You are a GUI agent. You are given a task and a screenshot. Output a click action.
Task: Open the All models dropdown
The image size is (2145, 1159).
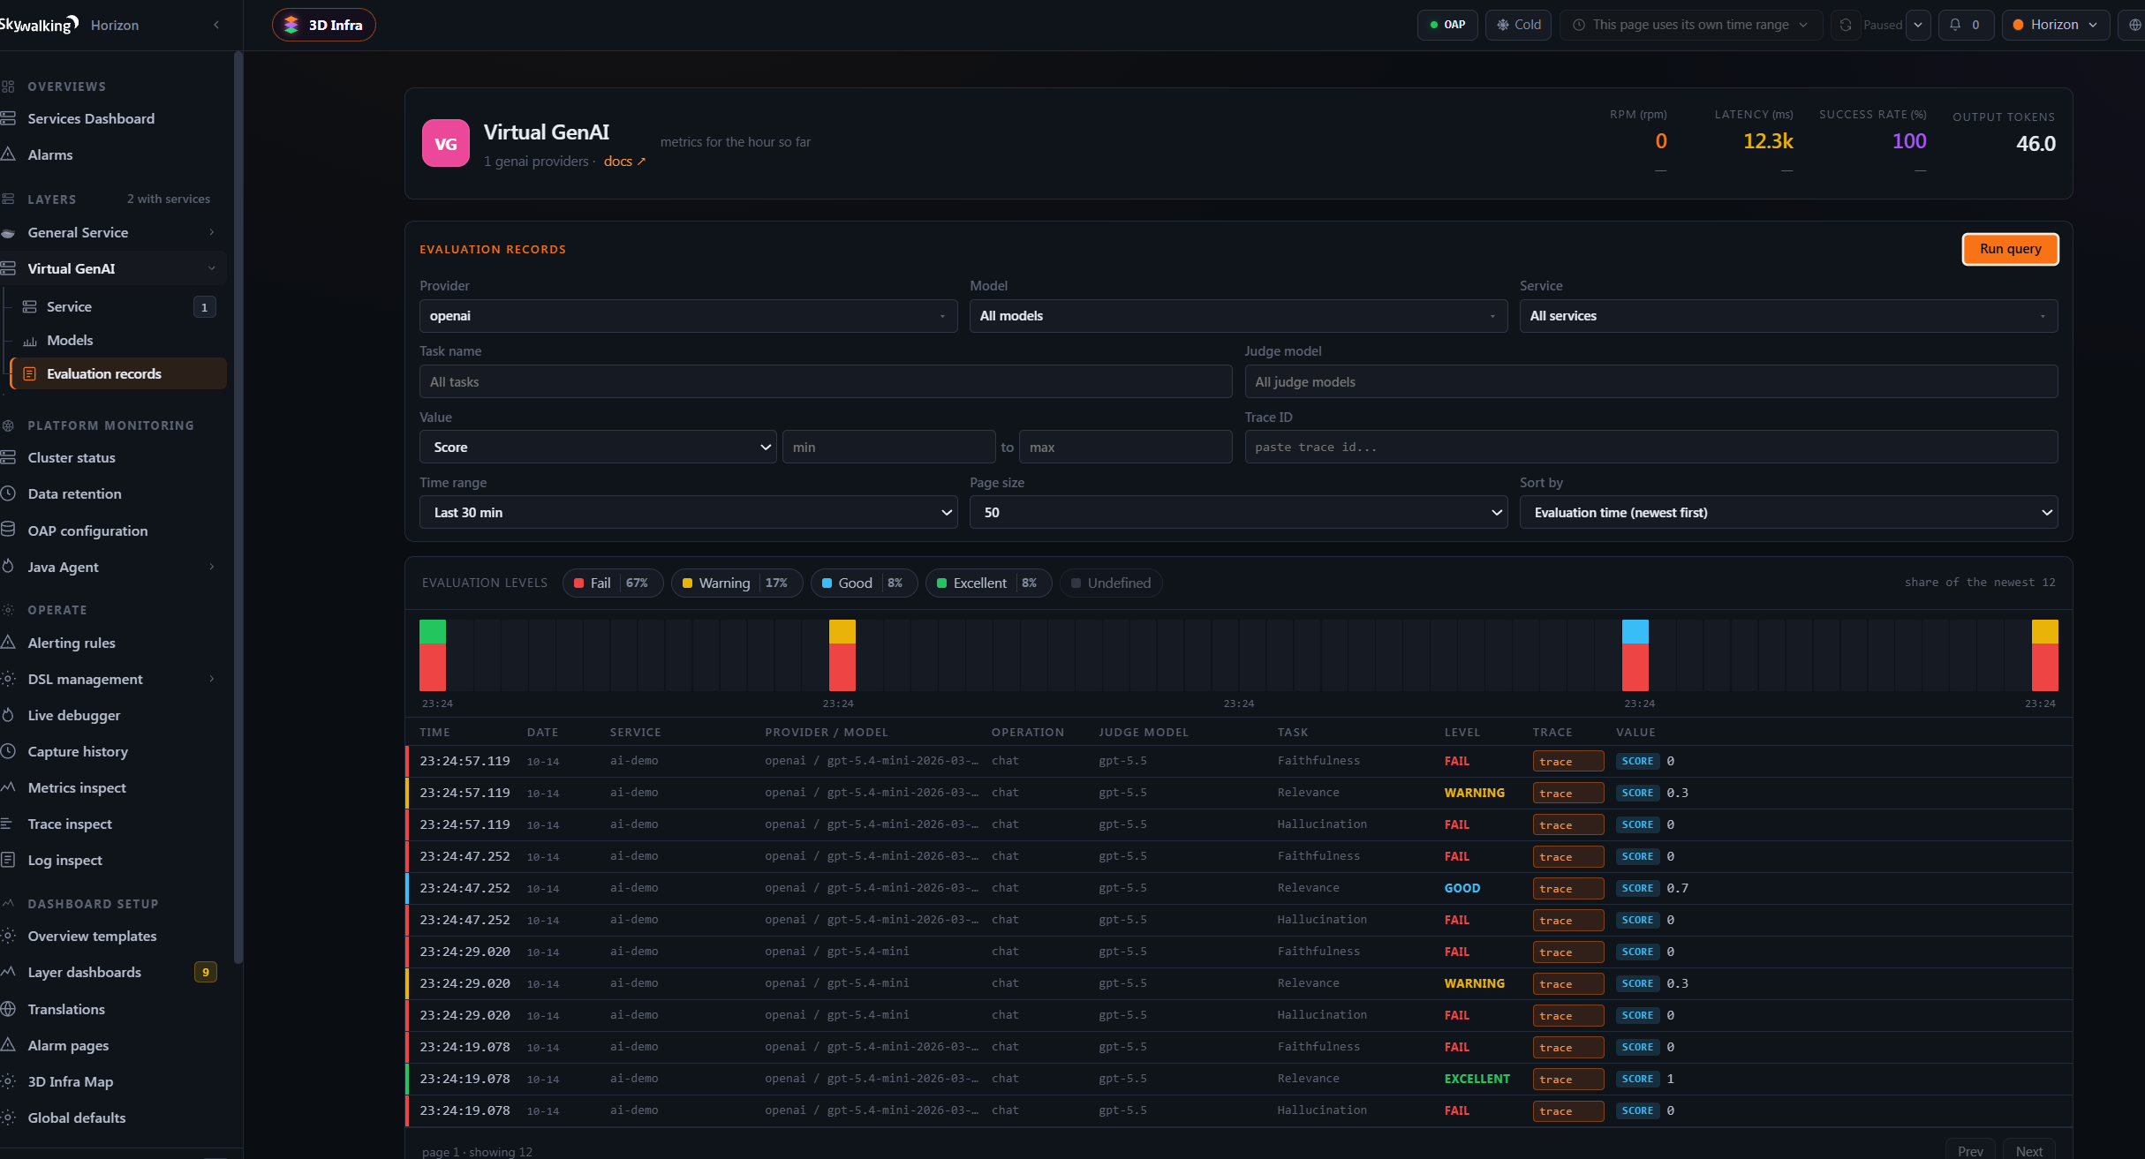click(1238, 316)
